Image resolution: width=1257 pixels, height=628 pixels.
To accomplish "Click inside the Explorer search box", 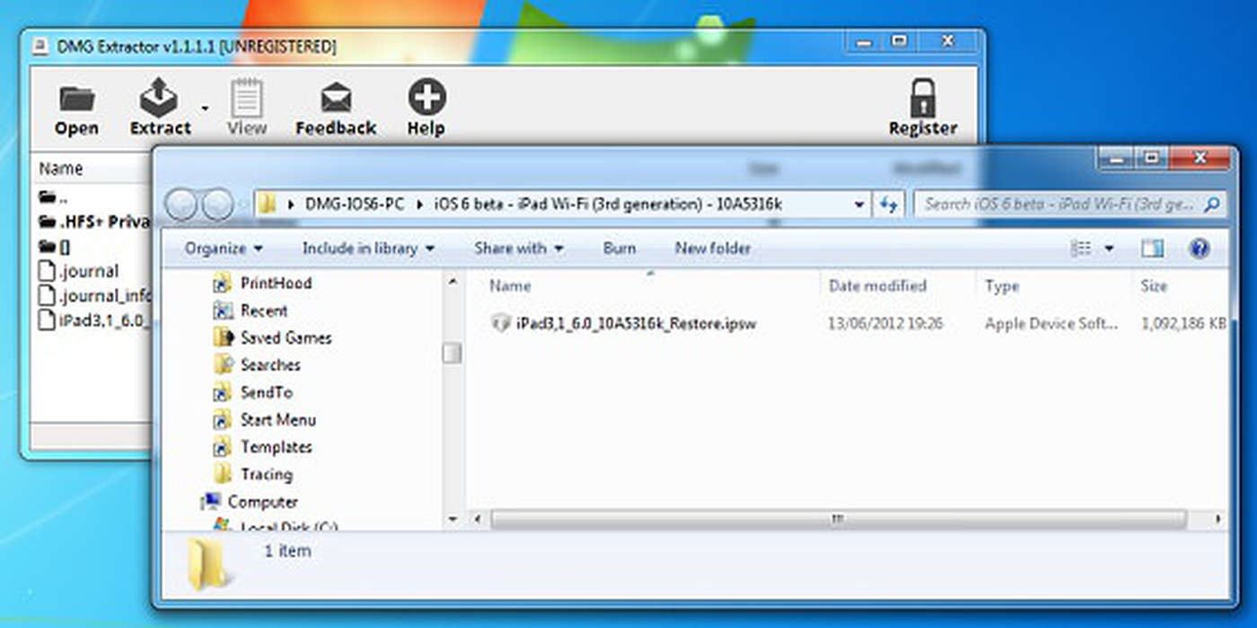I will pos(1059,205).
